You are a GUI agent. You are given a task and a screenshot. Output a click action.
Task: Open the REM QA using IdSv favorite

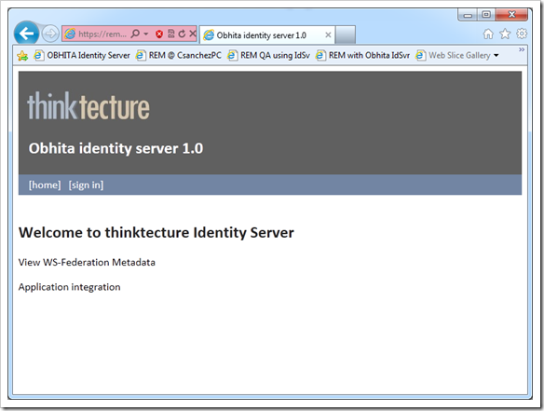click(x=269, y=56)
